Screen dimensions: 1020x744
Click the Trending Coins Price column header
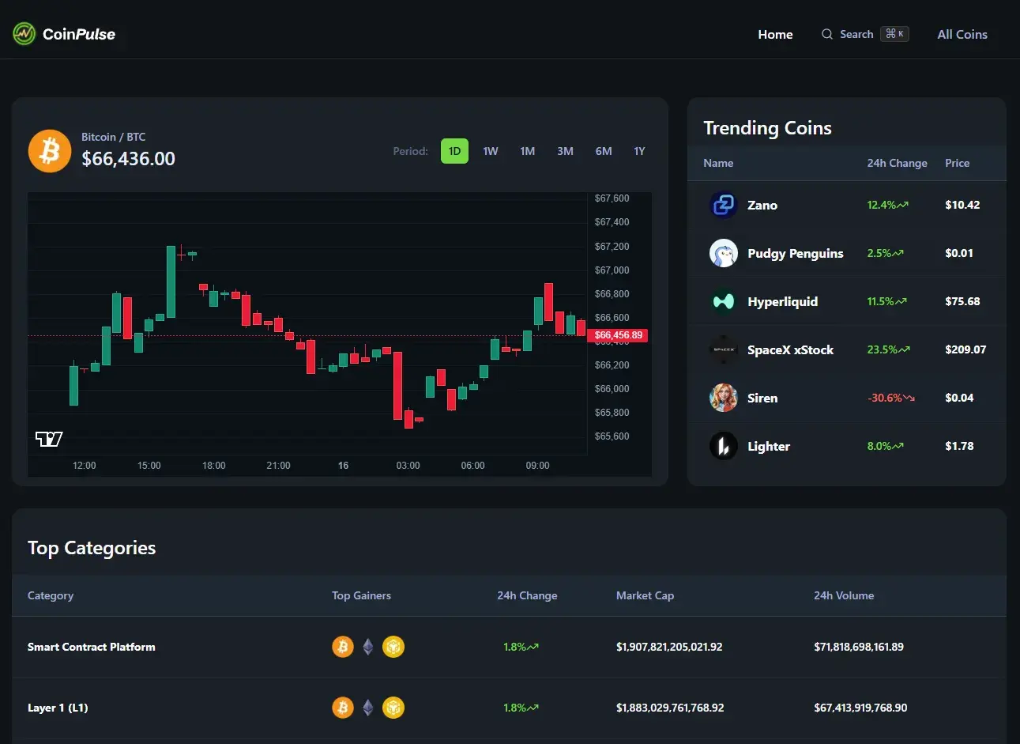pos(957,163)
